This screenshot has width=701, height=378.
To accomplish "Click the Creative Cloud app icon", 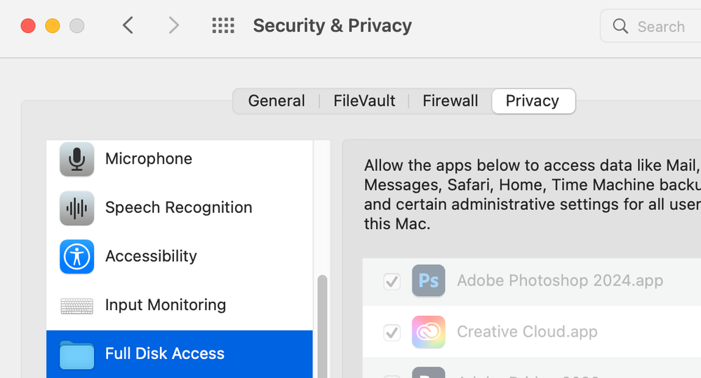I will tap(428, 332).
